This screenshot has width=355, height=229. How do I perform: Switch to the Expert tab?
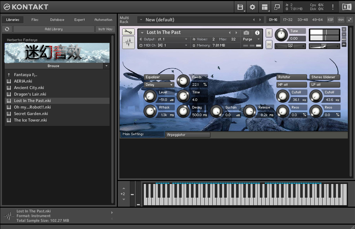[79, 20]
